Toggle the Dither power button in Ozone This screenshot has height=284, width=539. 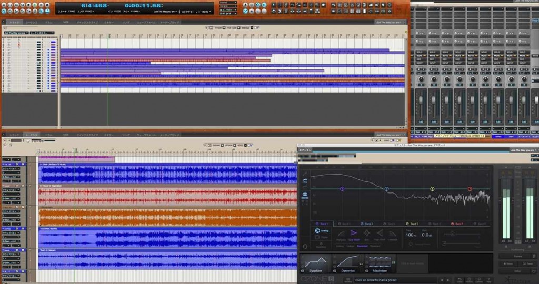pos(534,271)
